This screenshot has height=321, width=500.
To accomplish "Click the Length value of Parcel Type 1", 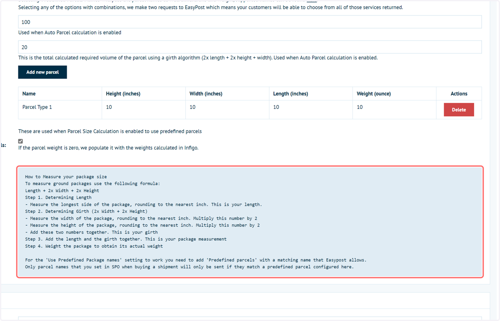I will click(x=276, y=107).
